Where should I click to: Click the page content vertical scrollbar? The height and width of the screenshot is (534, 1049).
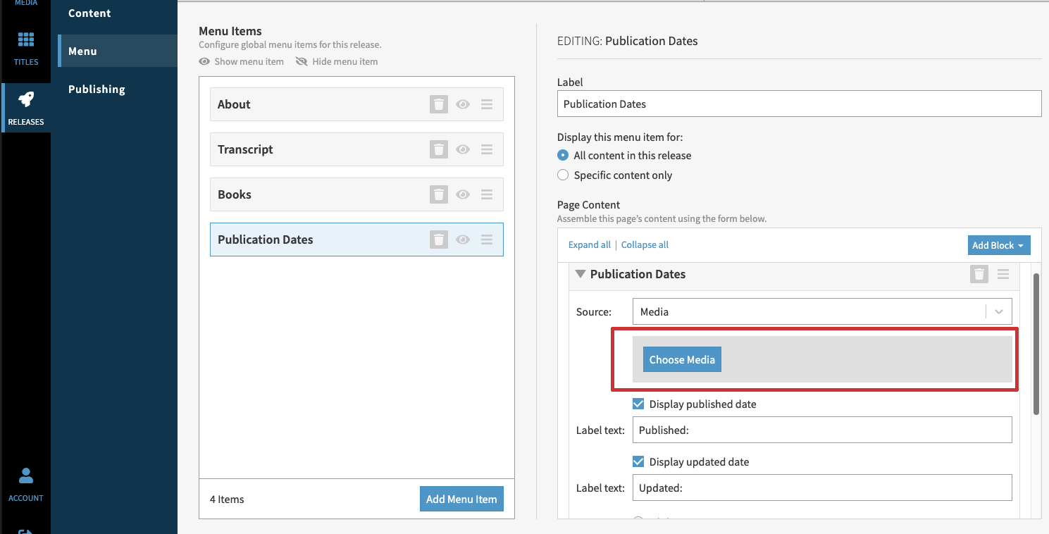click(1036, 344)
